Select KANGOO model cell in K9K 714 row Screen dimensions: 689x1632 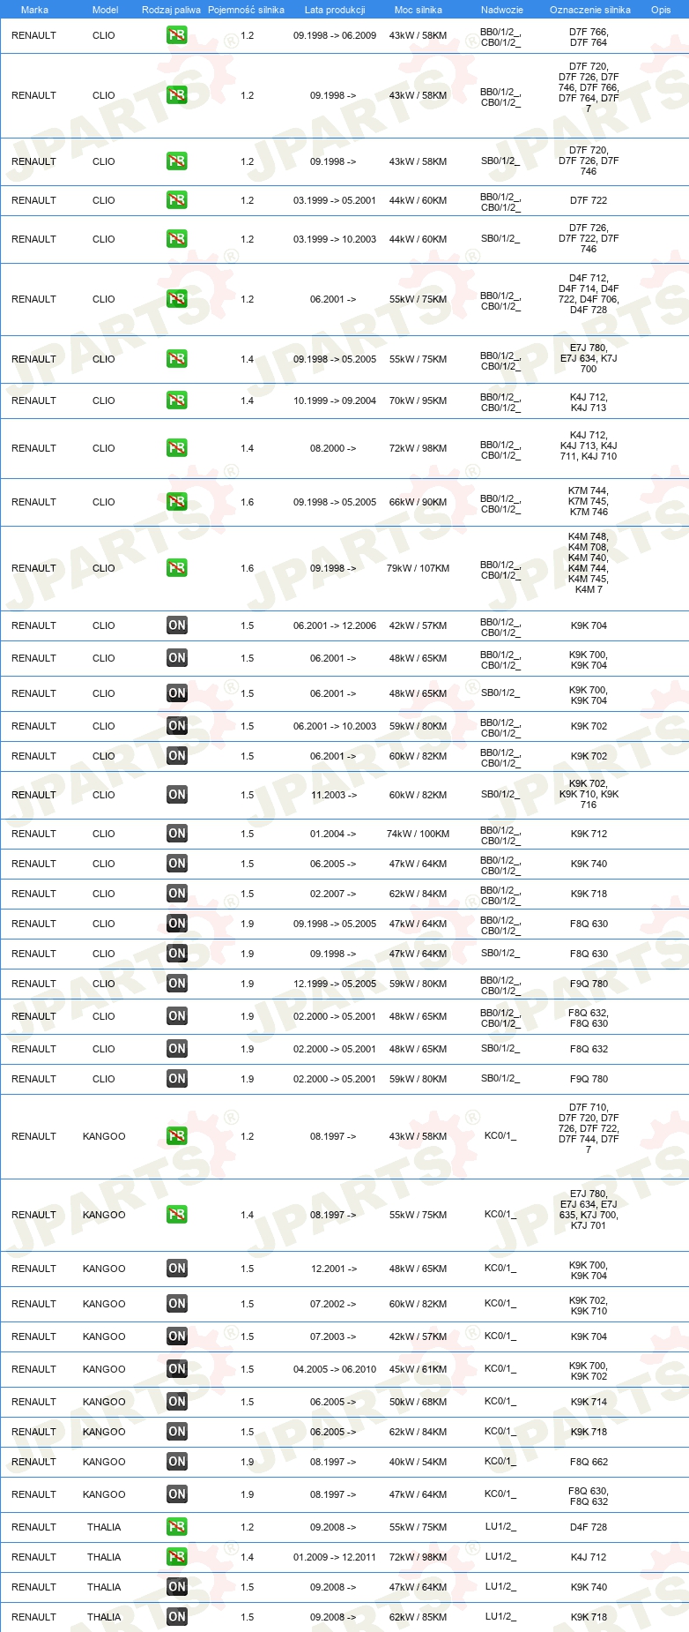pyautogui.click(x=104, y=1402)
